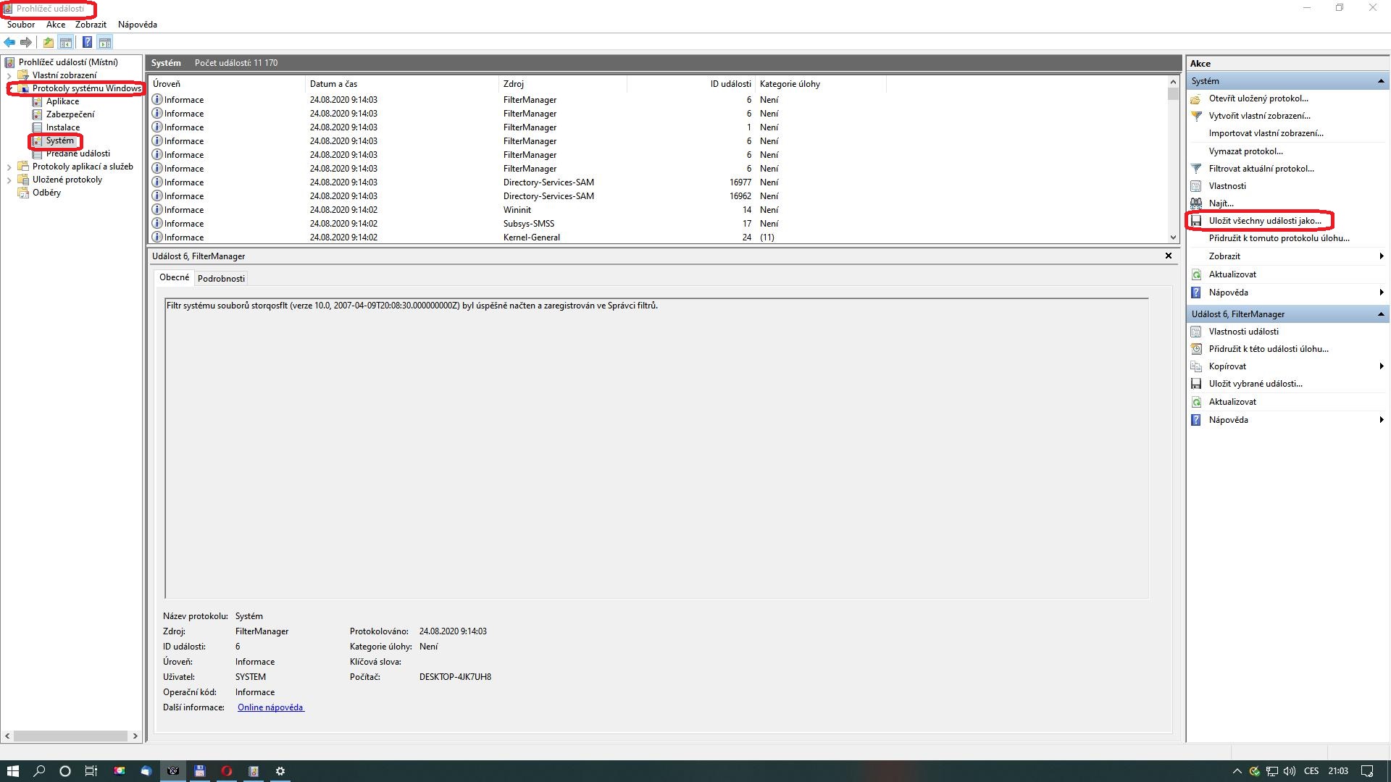The width and height of the screenshot is (1391, 782).
Task: Toggle the console tree pane toolbar icon
Action: click(66, 42)
